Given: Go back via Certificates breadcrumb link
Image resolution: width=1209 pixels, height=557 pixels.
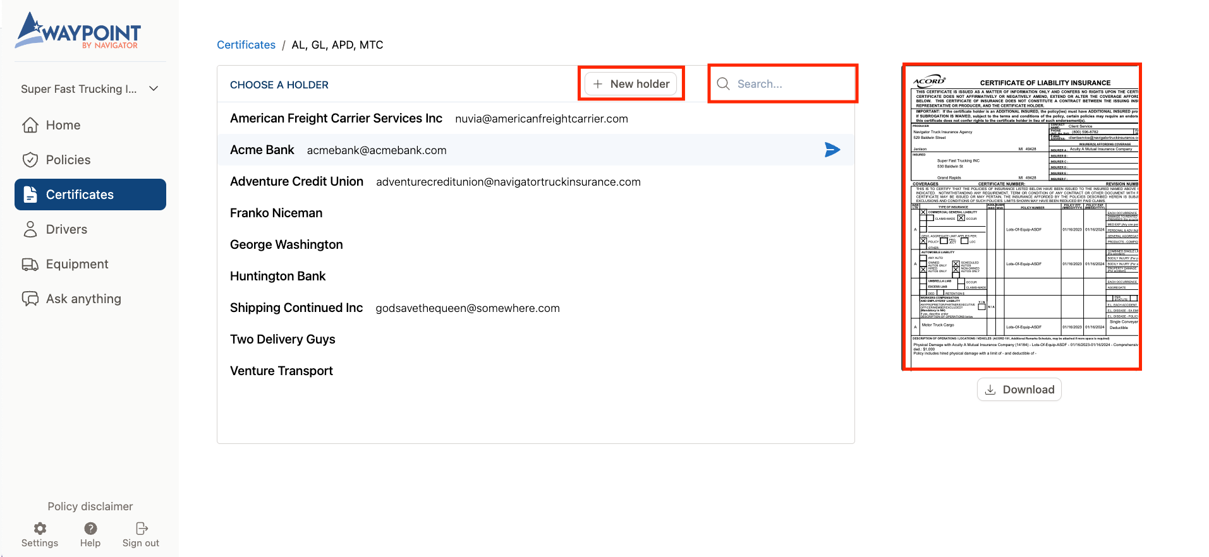Looking at the screenshot, I should pos(246,45).
